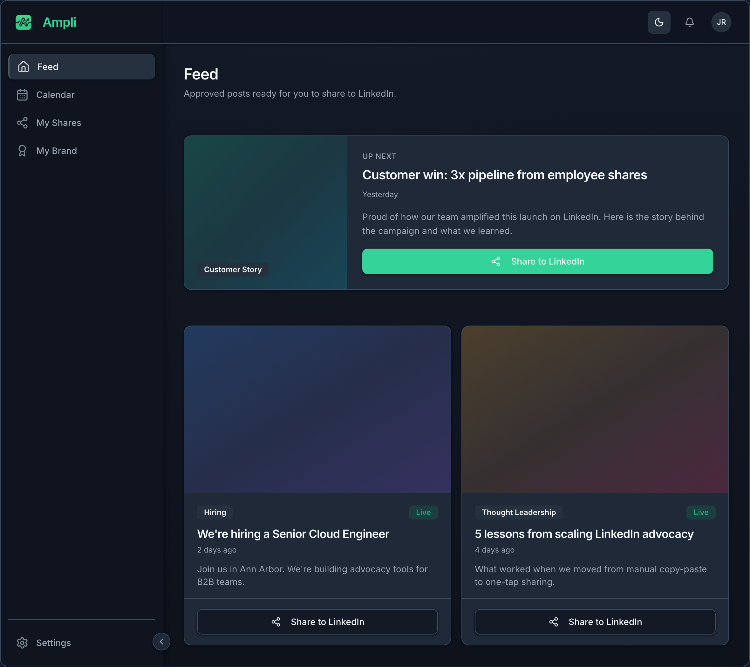Open the hiring post cover image
This screenshot has height=667, width=750.
coord(317,409)
